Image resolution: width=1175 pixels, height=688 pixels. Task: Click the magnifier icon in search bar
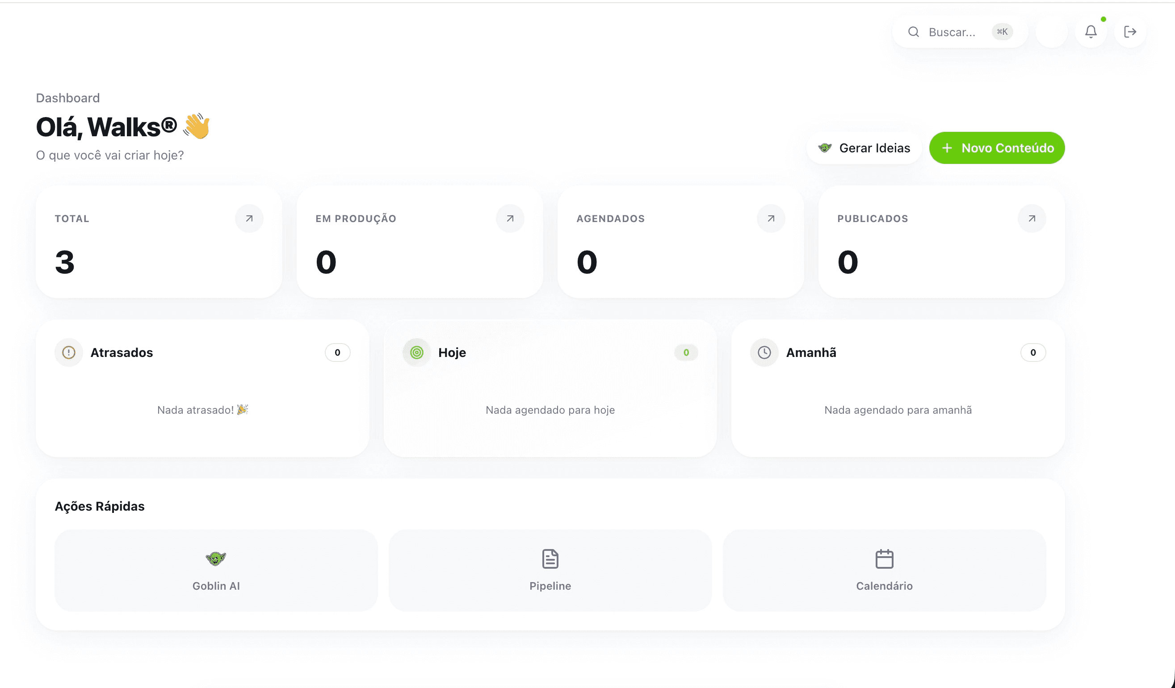(x=913, y=32)
